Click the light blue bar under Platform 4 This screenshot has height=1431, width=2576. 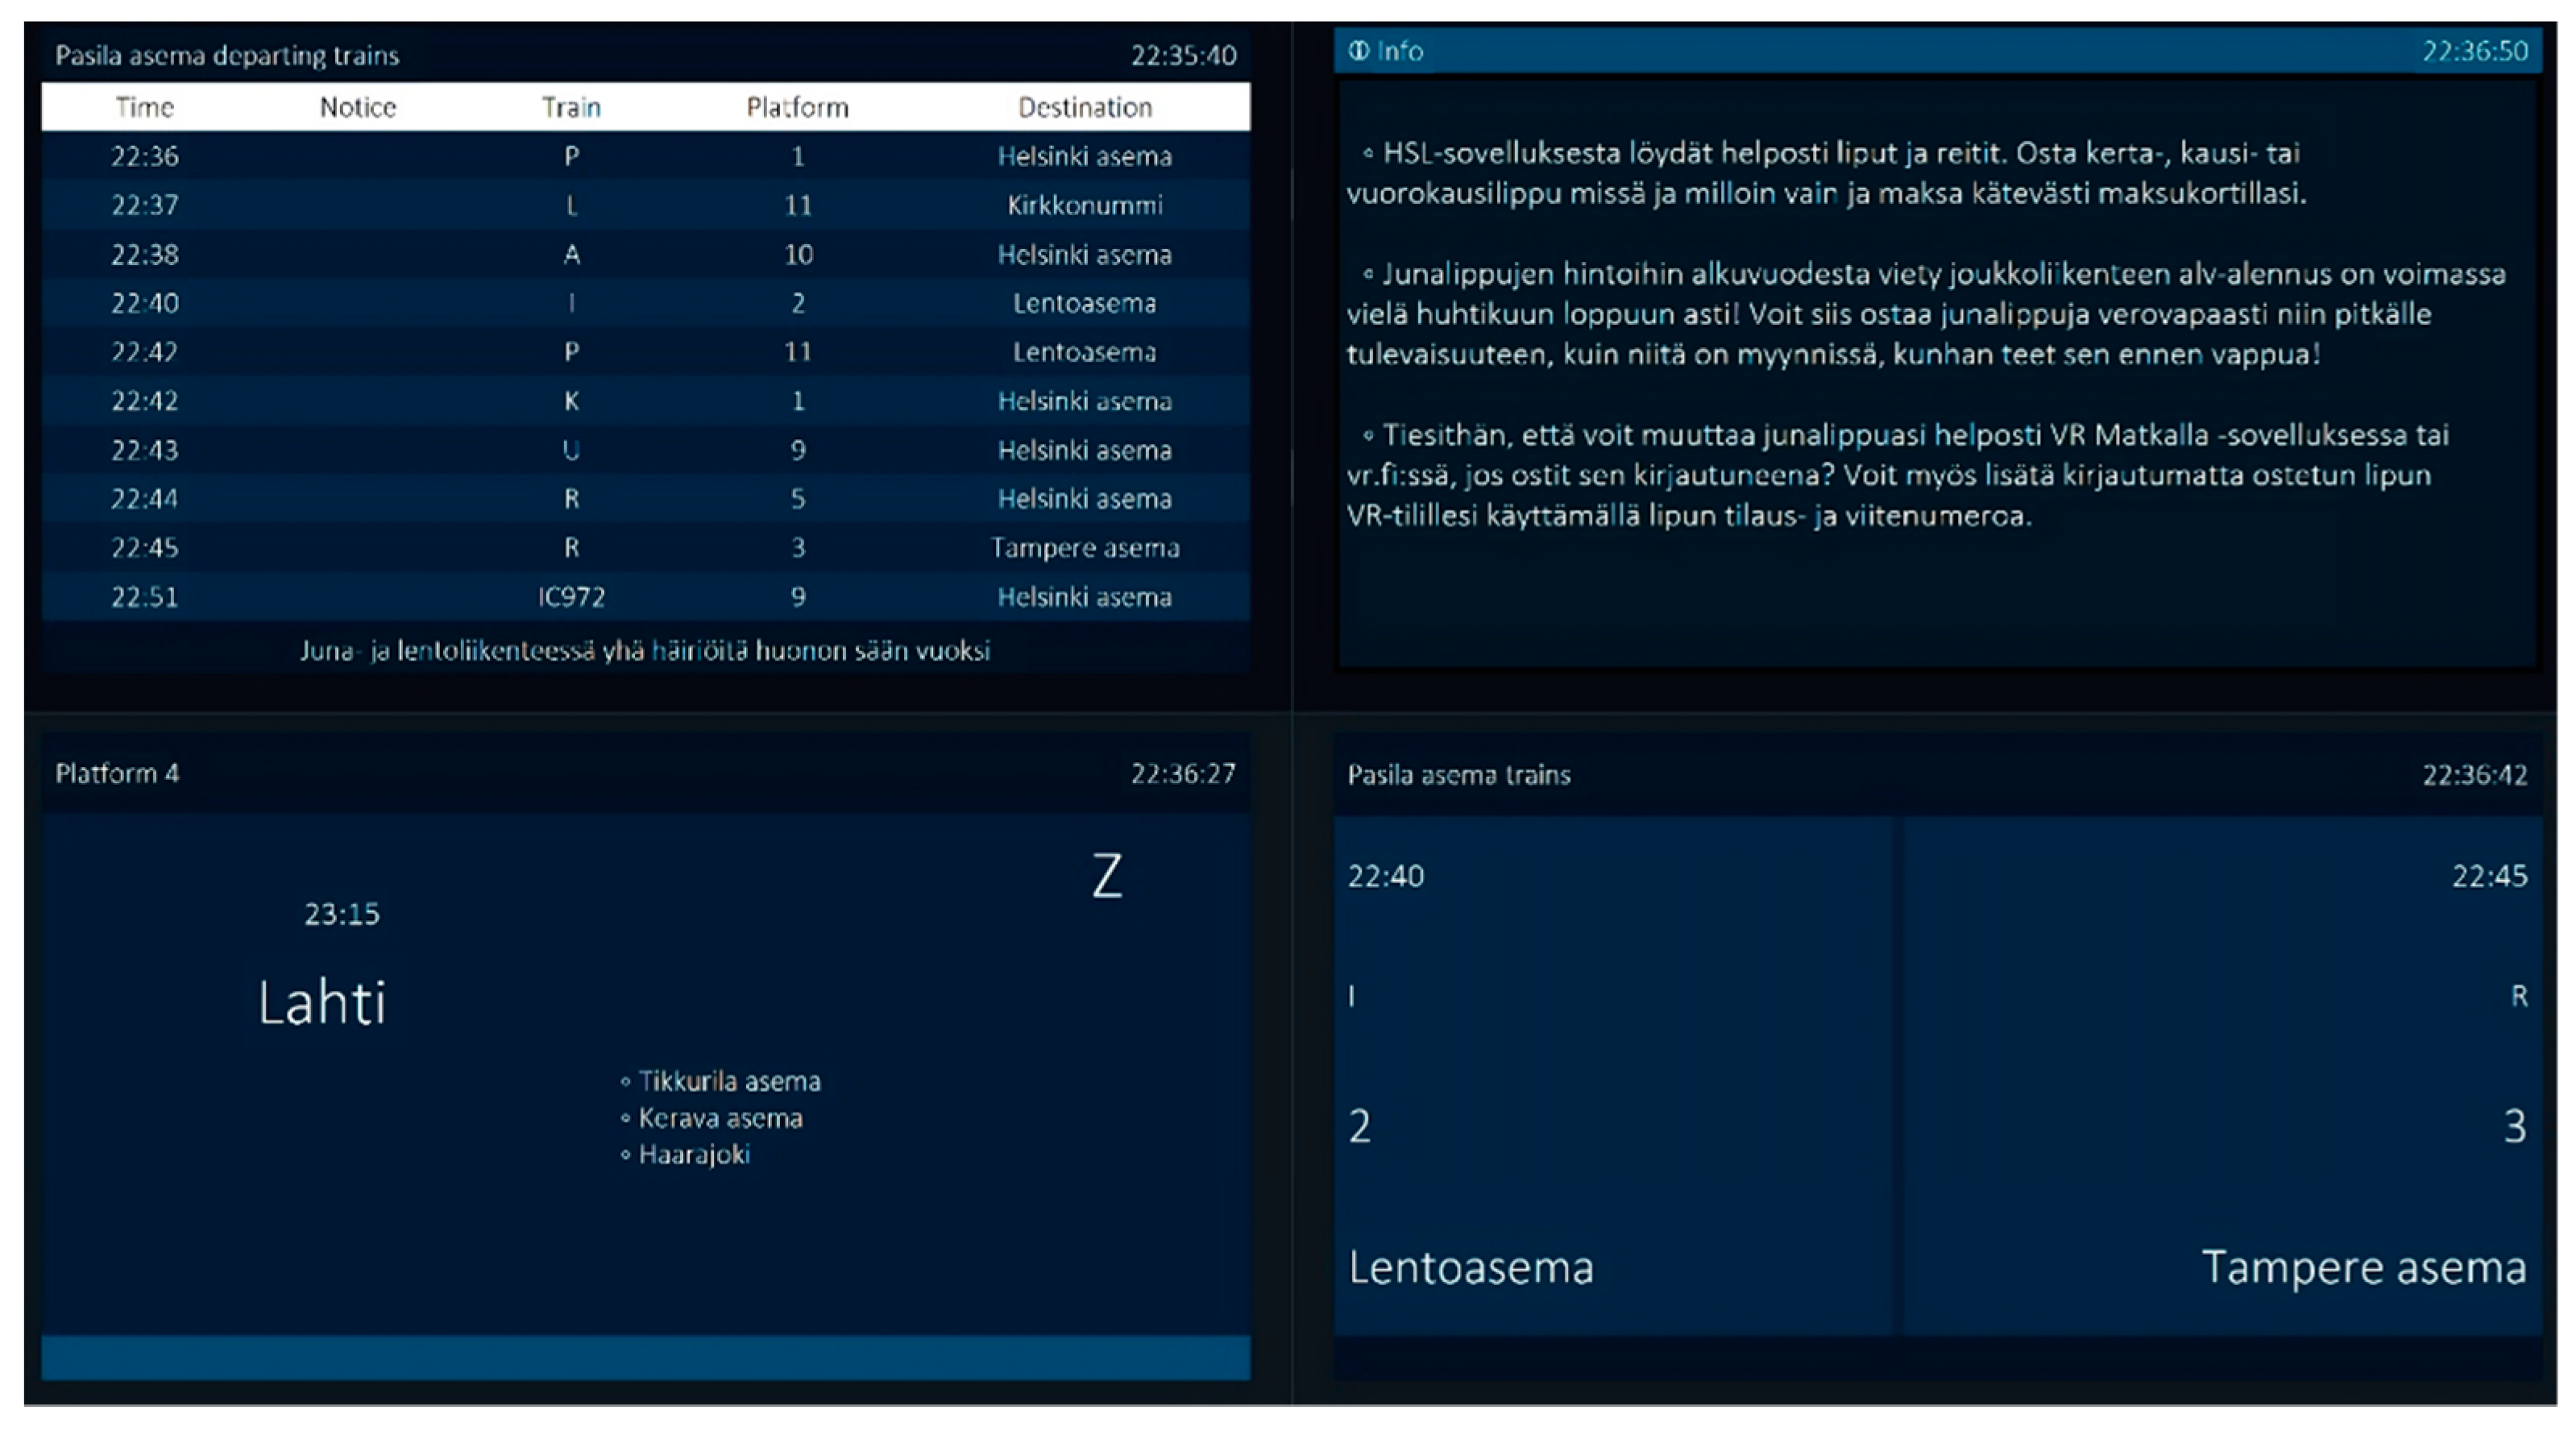click(645, 1357)
